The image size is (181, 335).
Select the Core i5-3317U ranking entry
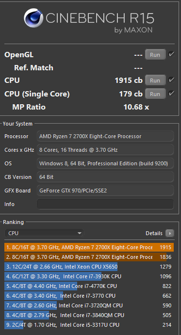pos(89,325)
